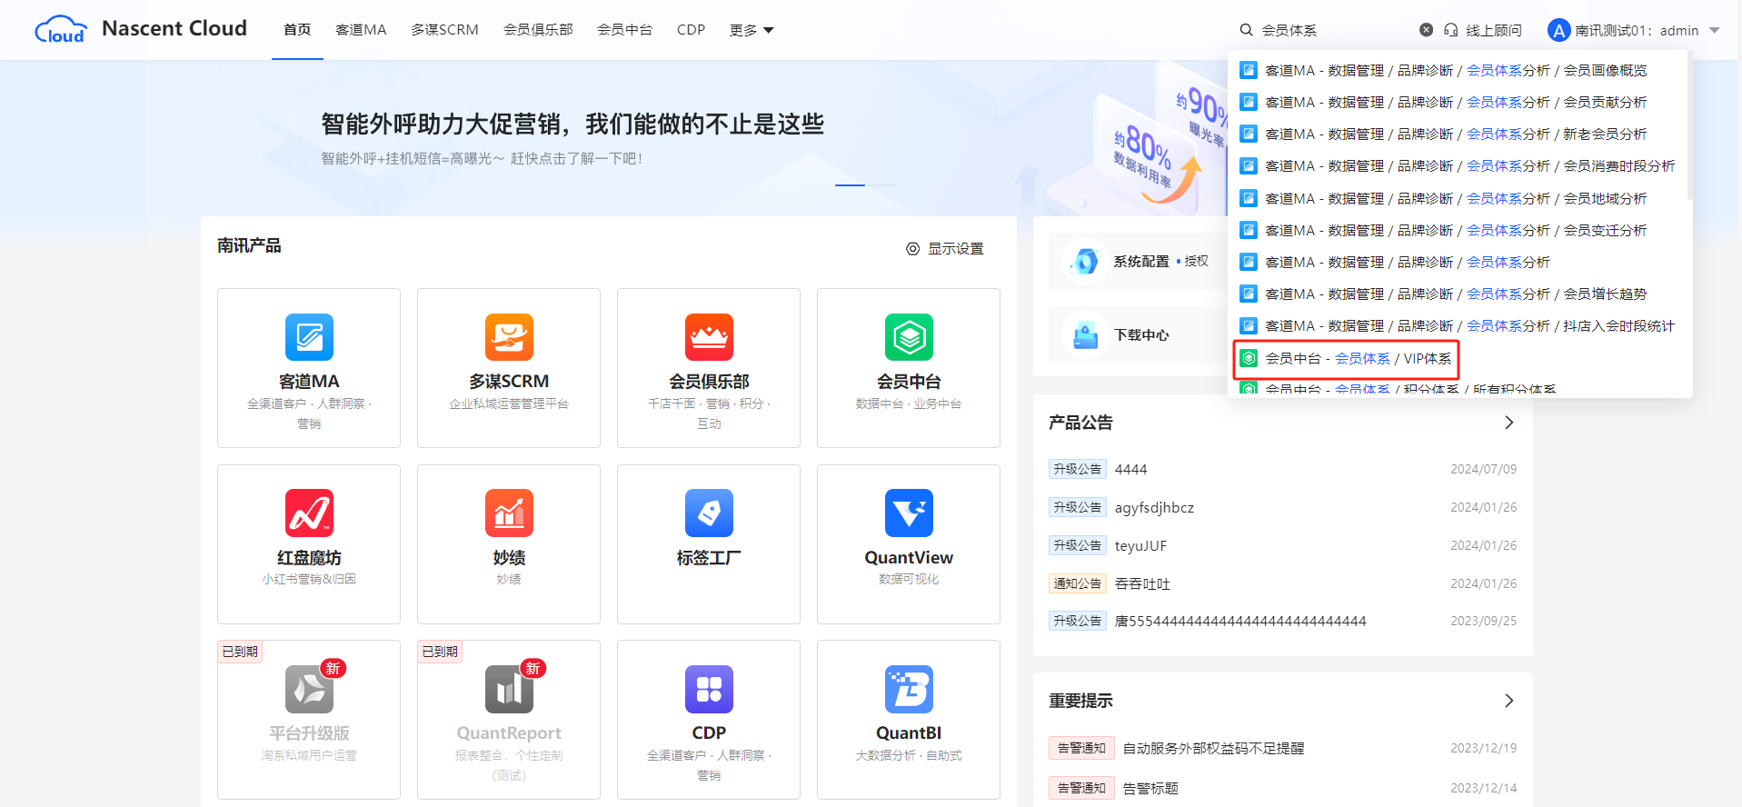Click the 会员体系 search input field
Image resolution: width=1742 pixels, height=807 pixels.
pos(1336,30)
